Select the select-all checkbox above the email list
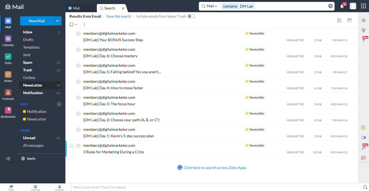 tap(71, 24)
